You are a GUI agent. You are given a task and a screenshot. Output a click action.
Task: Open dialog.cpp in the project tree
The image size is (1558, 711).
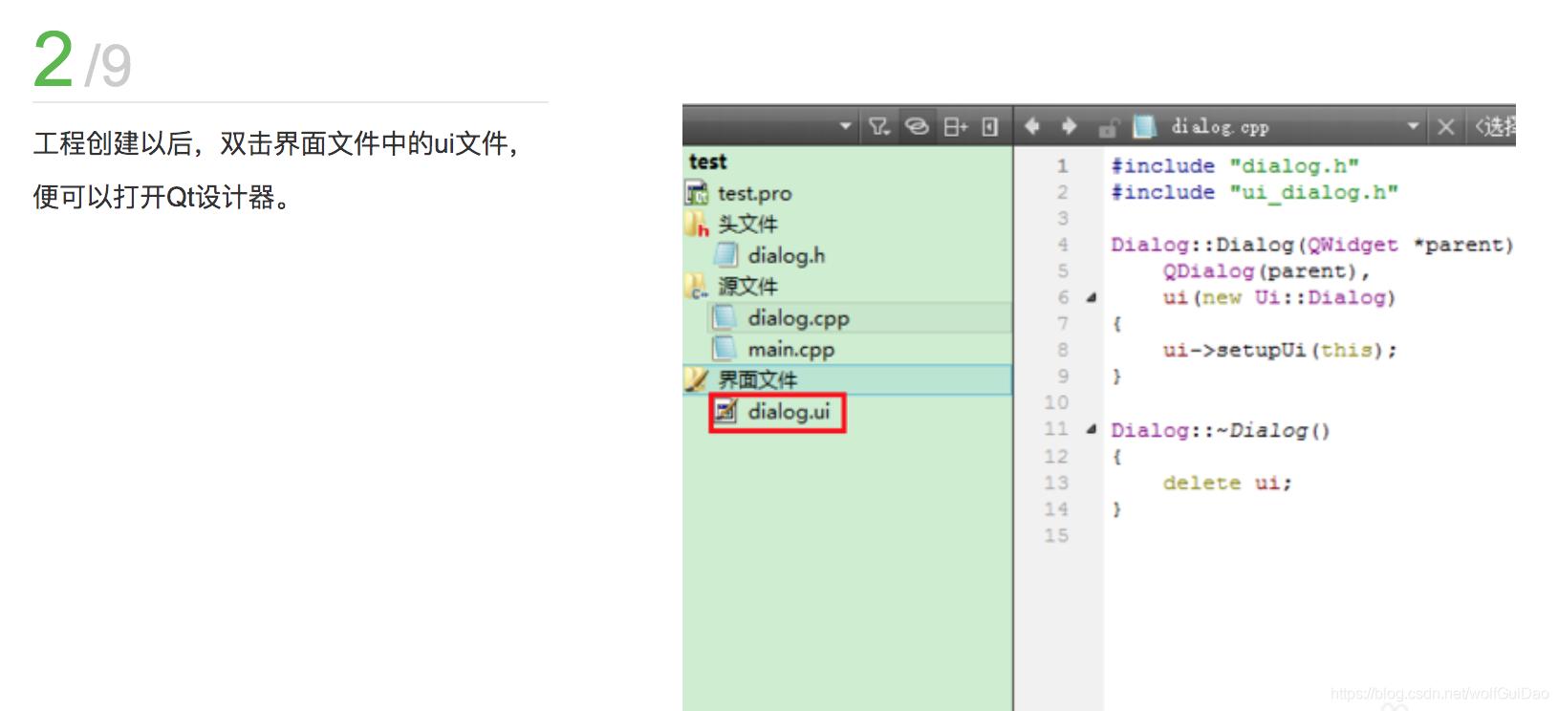pyautogui.click(x=798, y=317)
